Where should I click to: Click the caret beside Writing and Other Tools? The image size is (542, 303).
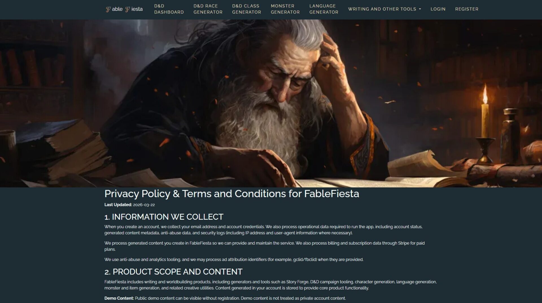pos(420,9)
